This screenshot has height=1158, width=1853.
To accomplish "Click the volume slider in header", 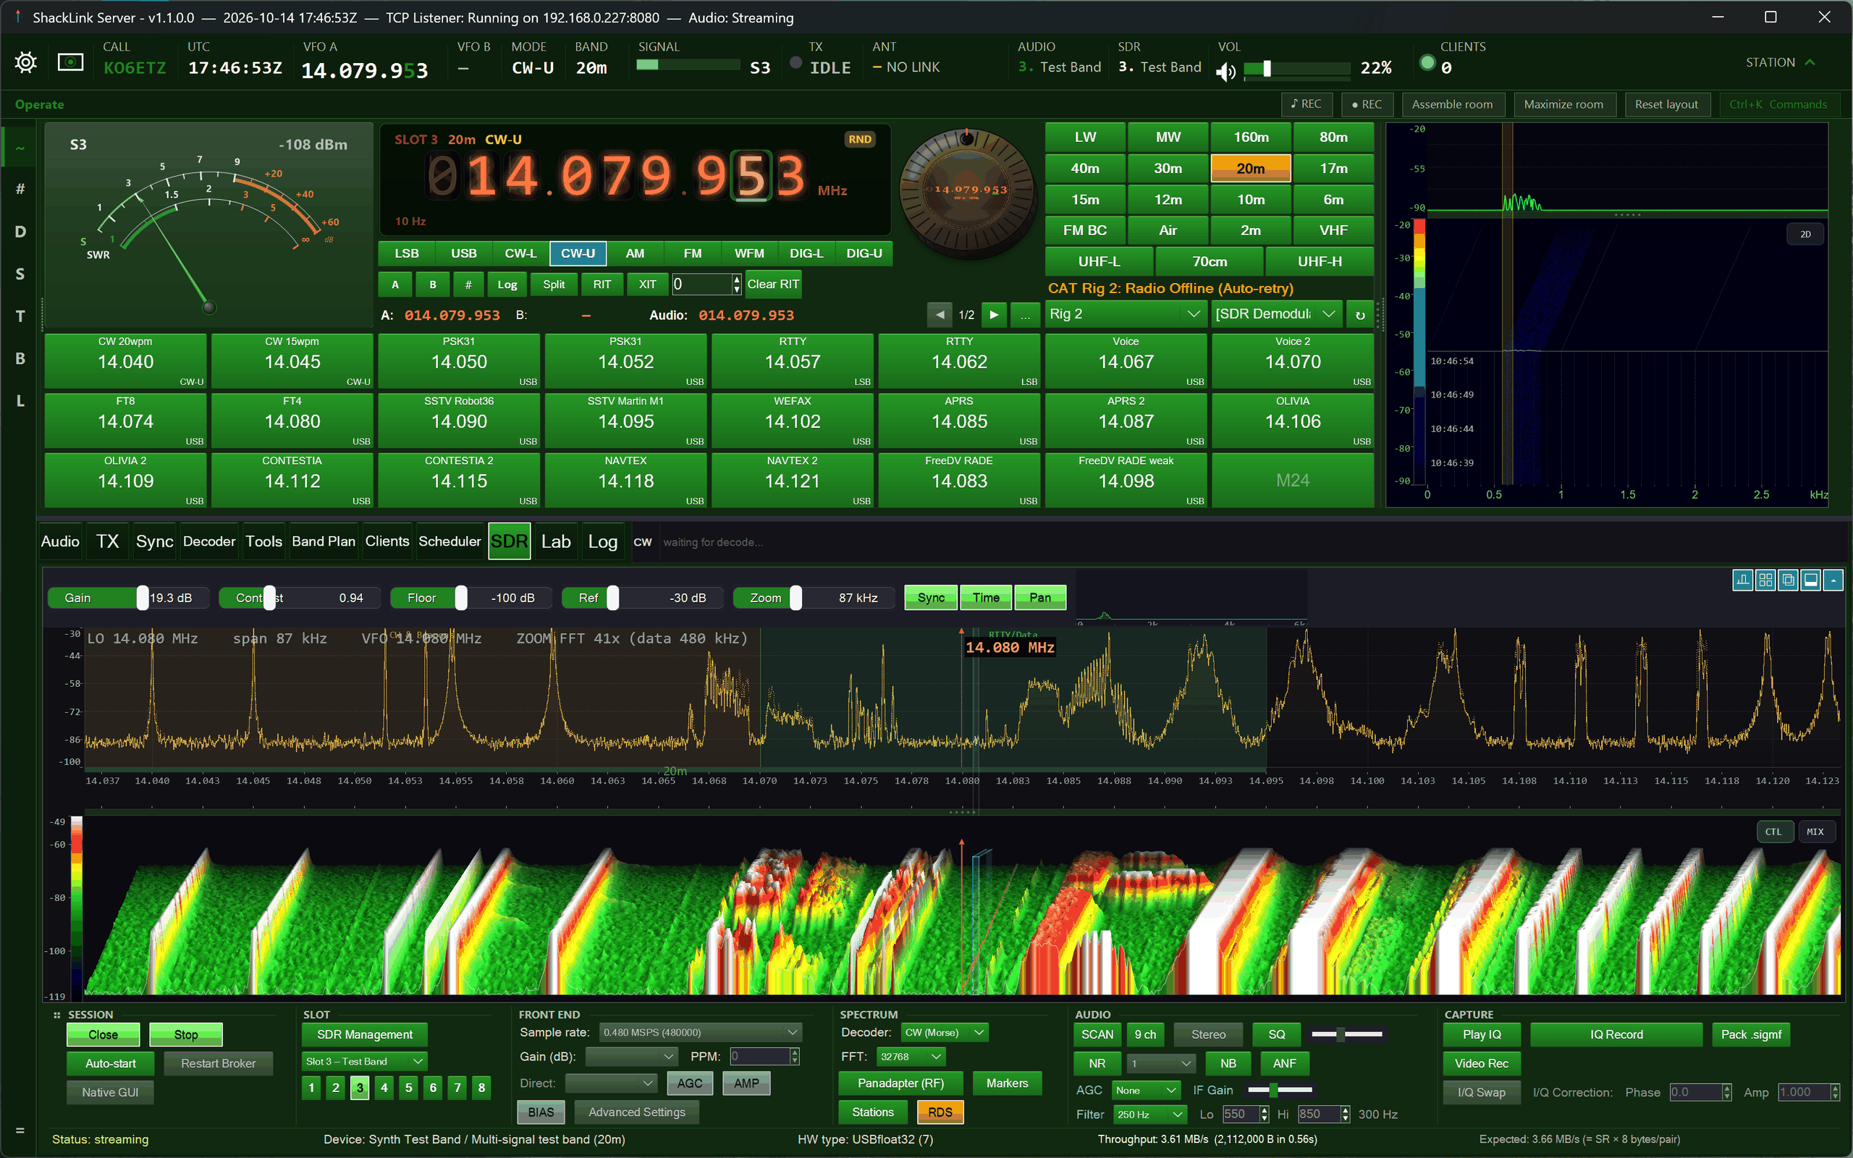I will (x=1296, y=68).
